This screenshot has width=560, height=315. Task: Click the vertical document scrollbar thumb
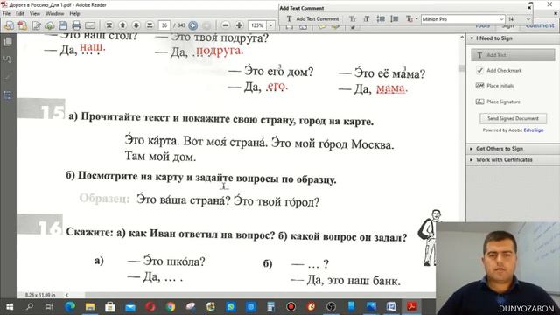click(462, 68)
